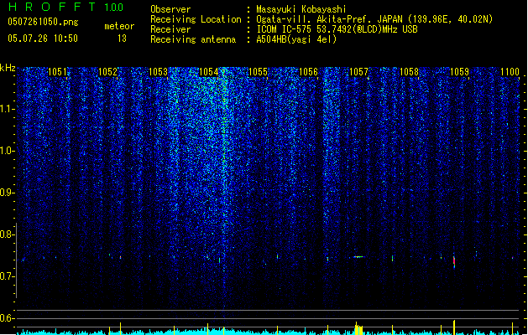Viewport: 528px width, 335px height.
Task: Click the 1.0 kHz frequency axis label
Action: (8, 151)
